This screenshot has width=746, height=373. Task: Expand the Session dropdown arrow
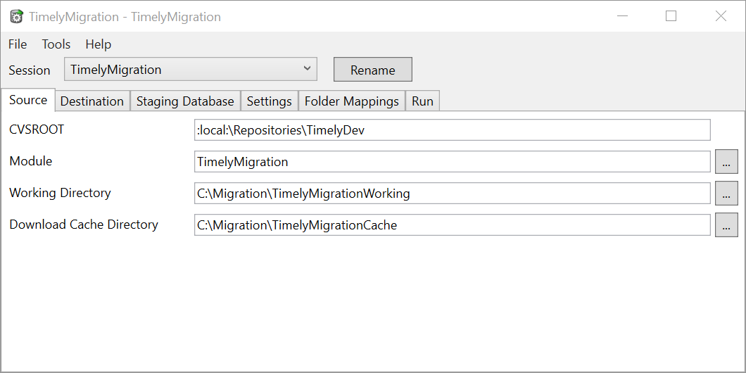pyautogui.click(x=308, y=69)
